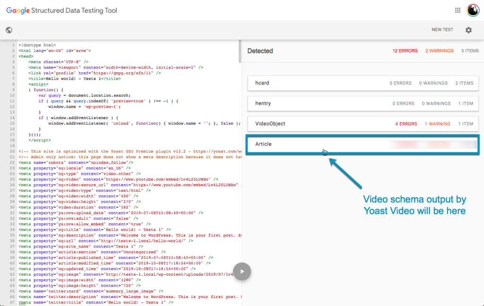
Task: Click the twitter:card meta line
Action: 91,291
